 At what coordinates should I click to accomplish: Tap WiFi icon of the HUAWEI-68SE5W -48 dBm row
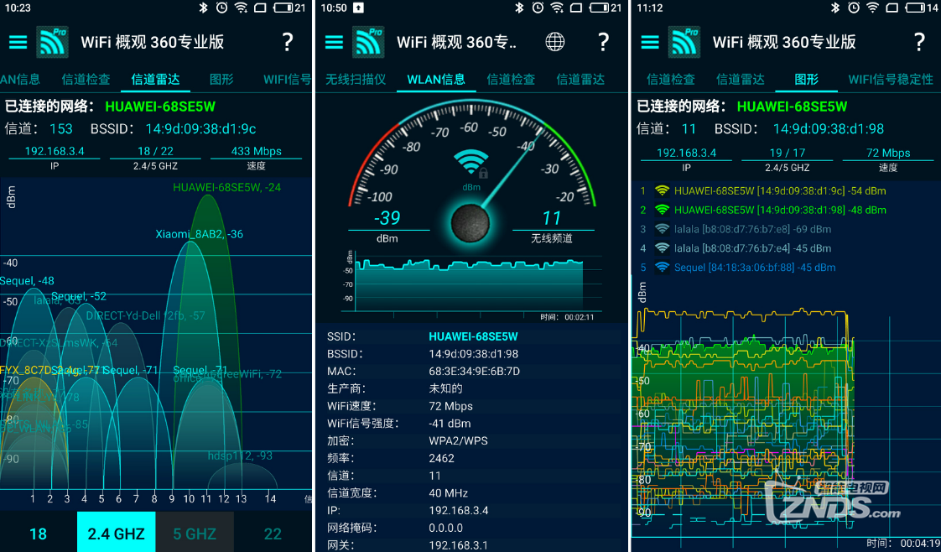662,210
